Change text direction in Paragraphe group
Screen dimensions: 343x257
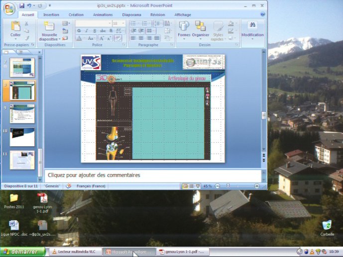click(x=167, y=23)
